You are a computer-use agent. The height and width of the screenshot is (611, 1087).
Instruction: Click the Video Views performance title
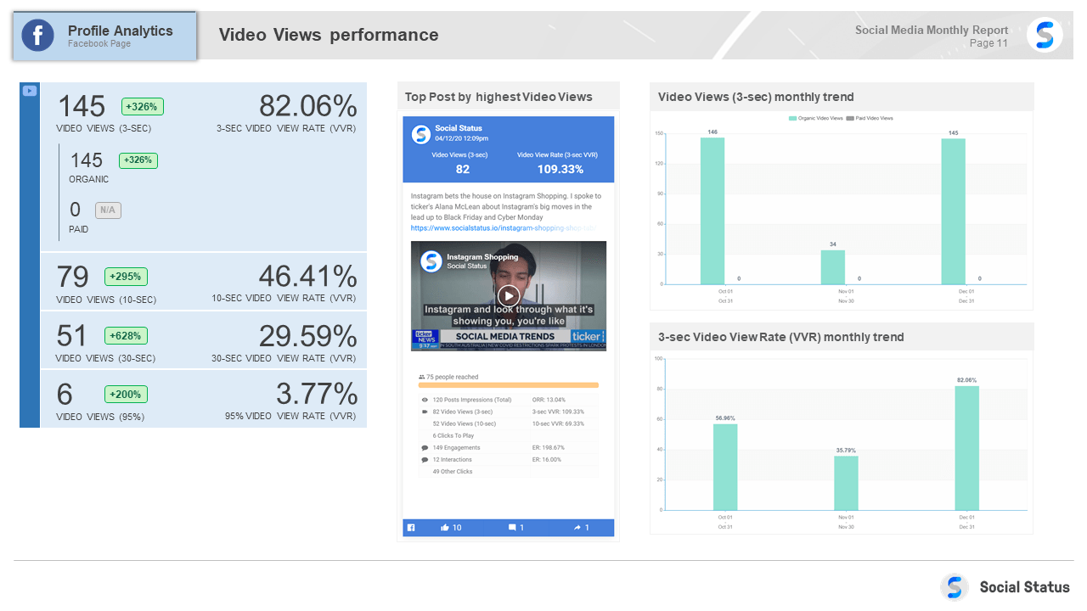tap(329, 35)
